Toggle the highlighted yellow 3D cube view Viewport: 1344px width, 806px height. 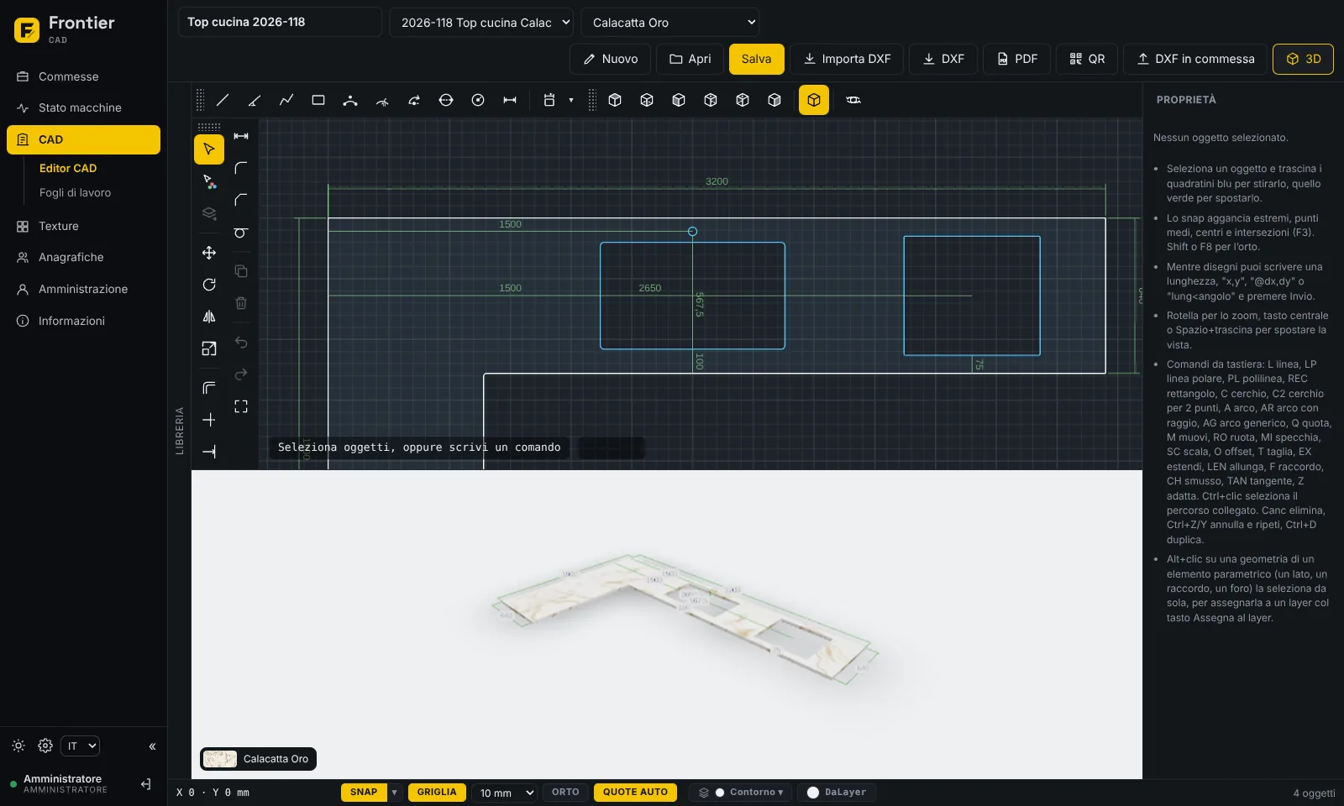(814, 100)
